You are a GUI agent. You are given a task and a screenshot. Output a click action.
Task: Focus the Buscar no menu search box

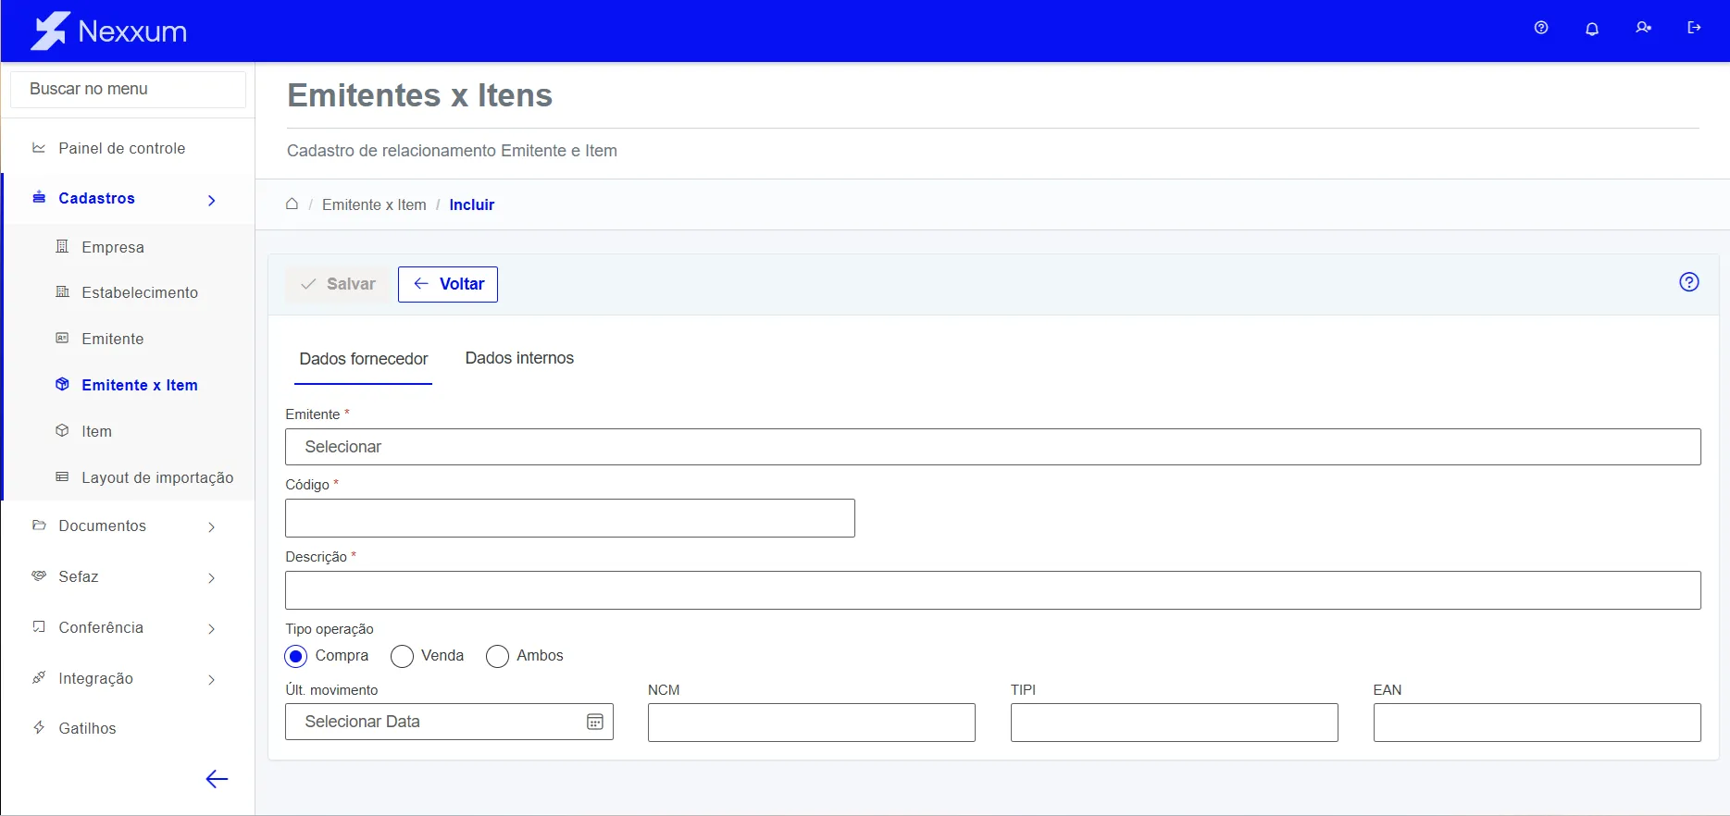point(128,89)
